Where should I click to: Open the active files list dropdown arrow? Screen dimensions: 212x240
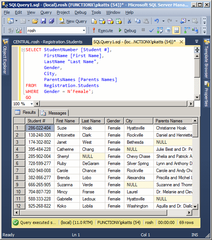[x=197, y=42]
